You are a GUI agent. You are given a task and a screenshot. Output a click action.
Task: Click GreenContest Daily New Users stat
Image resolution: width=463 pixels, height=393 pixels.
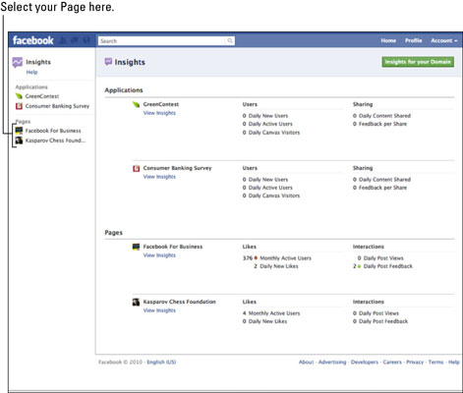pos(265,116)
